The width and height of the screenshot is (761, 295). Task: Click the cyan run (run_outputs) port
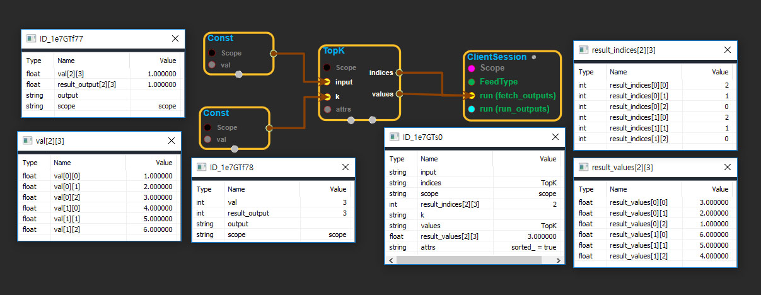471,109
